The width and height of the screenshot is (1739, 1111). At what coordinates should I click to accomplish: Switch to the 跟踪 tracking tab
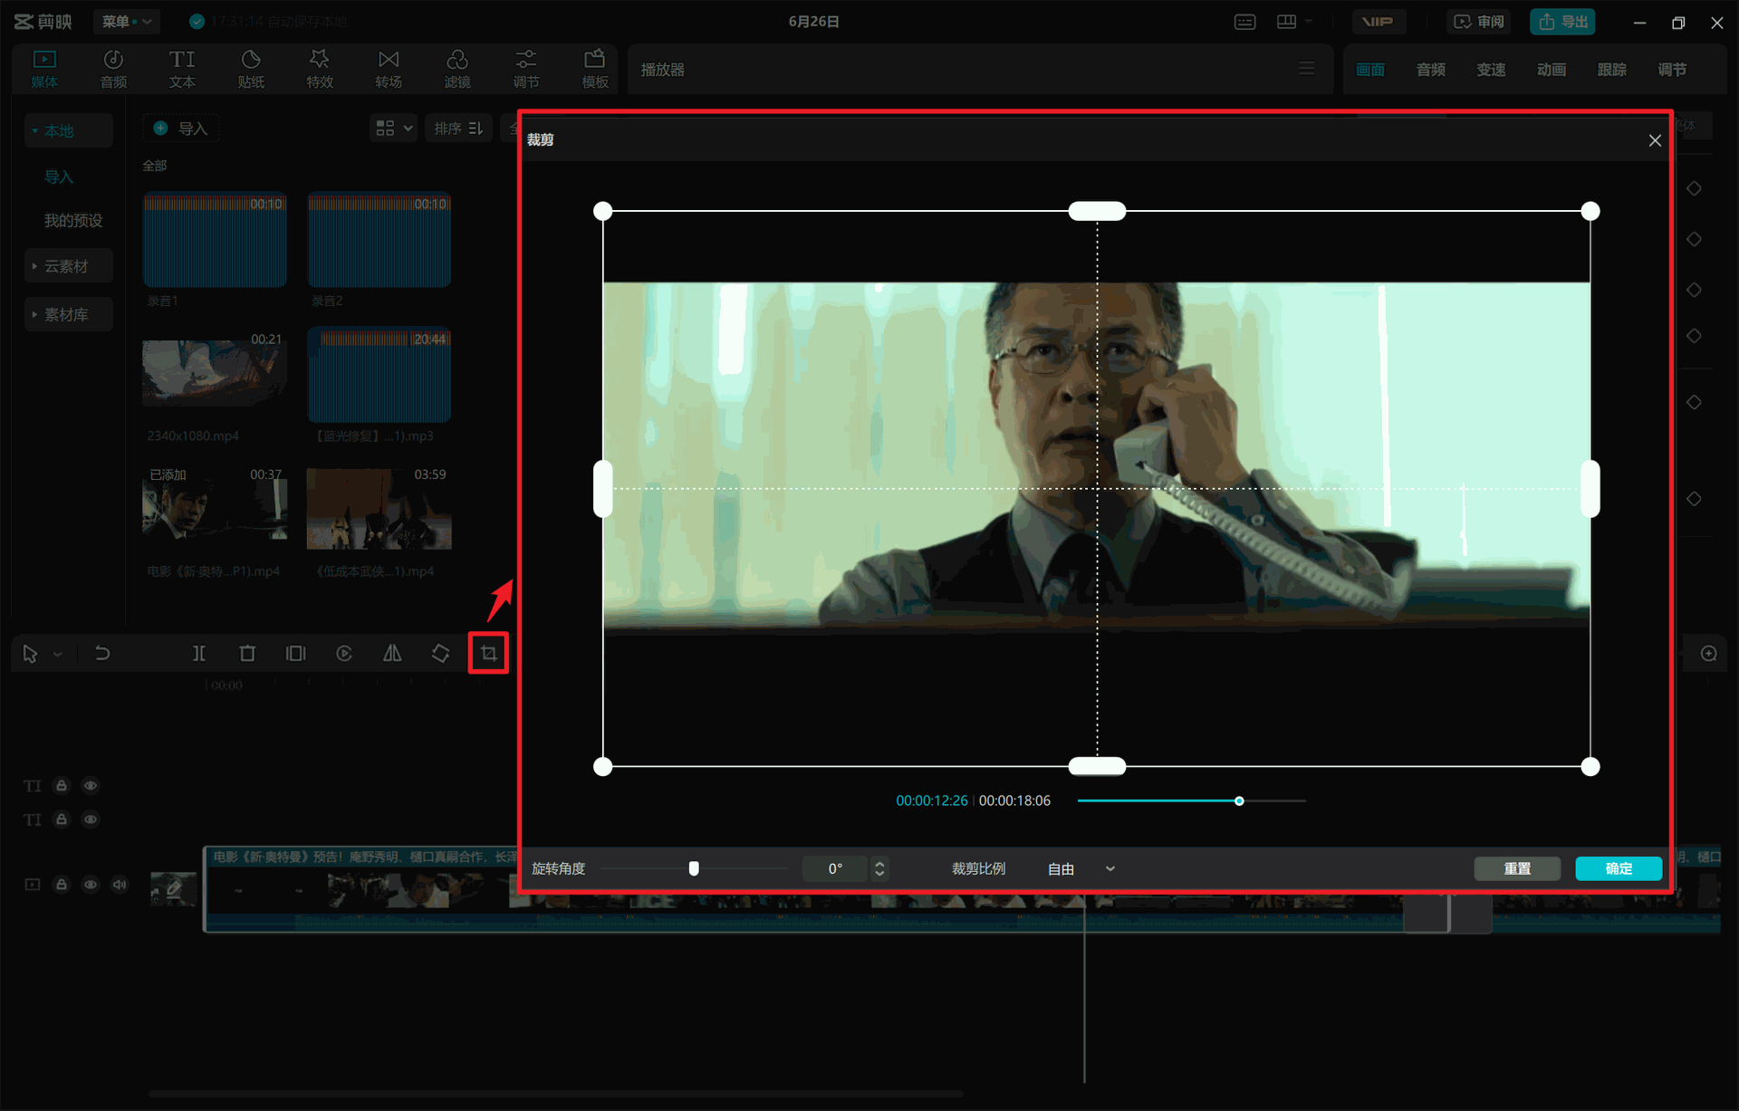(1612, 70)
